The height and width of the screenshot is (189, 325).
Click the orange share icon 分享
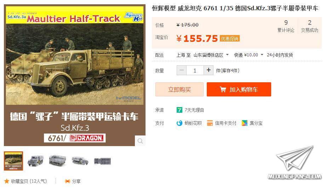pos(68,181)
